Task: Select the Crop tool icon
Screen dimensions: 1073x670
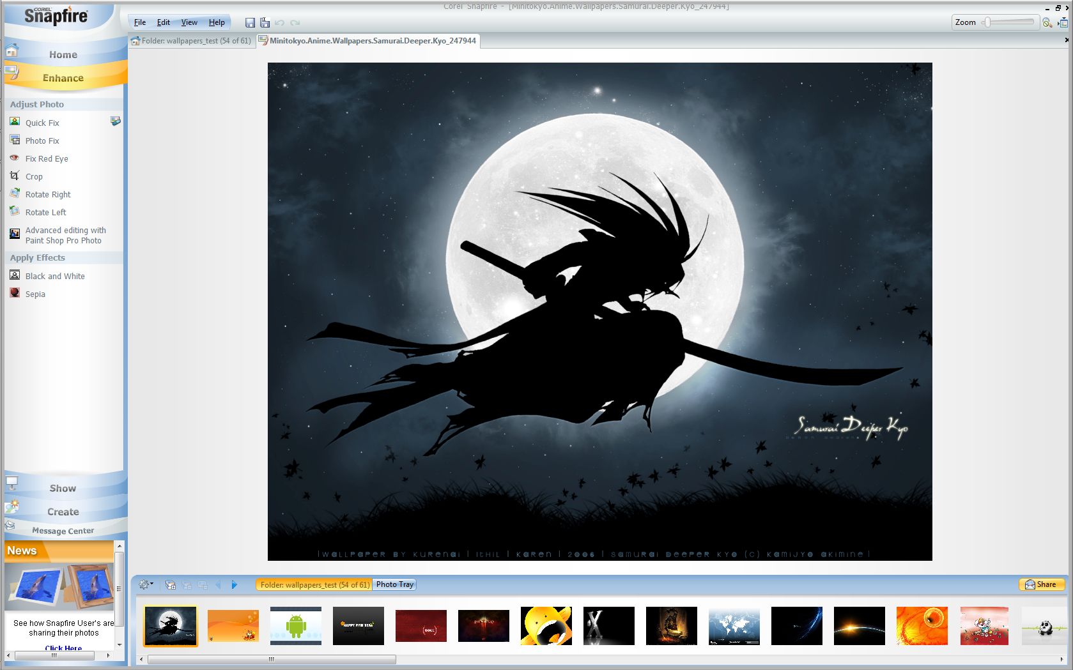Action: coord(15,176)
